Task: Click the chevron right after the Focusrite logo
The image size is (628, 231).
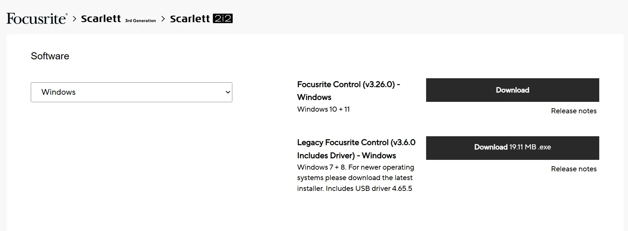Action: [74, 19]
